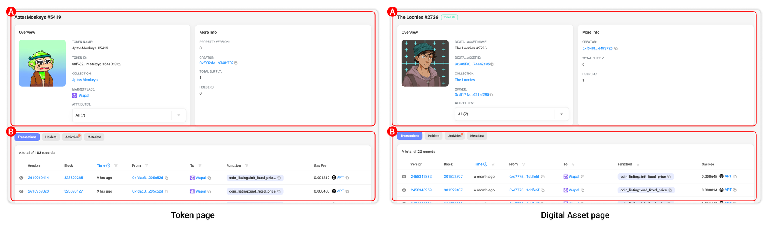Copy owner address 0xdf179a...421af285
The width and height of the screenshot is (768, 226).
pyautogui.click(x=491, y=95)
